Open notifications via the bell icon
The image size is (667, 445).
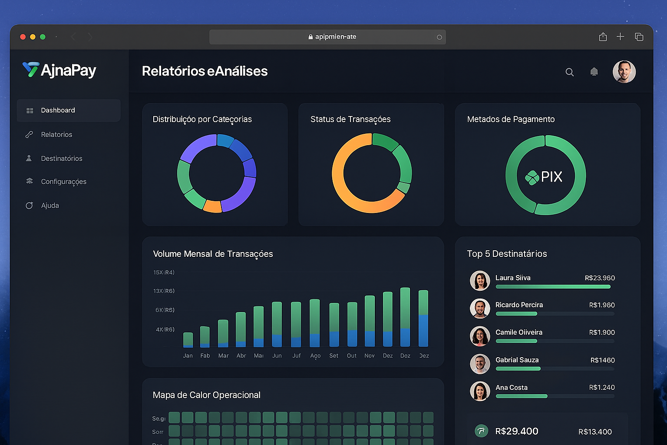[594, 71]
